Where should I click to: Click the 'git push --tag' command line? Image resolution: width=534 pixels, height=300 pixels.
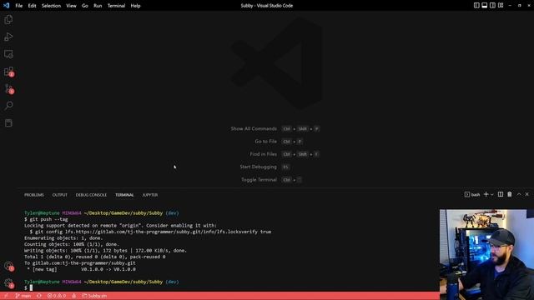[46, 219]
